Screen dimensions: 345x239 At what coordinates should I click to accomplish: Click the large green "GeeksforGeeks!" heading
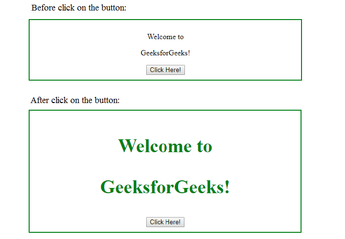coord(165,187)
